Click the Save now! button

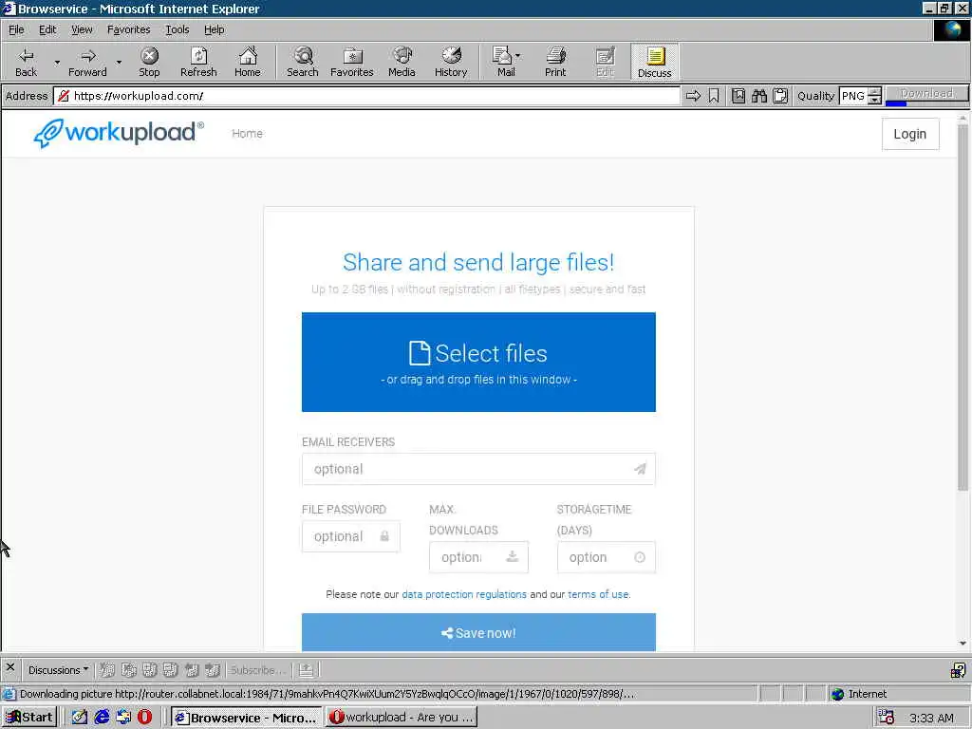[x=478, y=632]
